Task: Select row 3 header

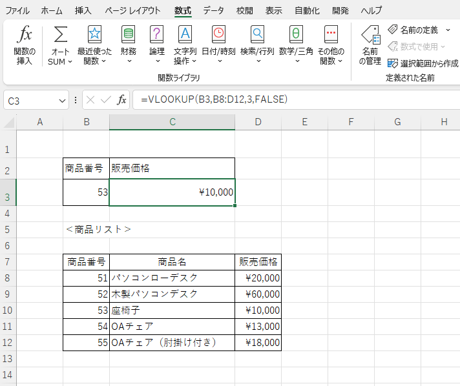Action: click(8, 192)
